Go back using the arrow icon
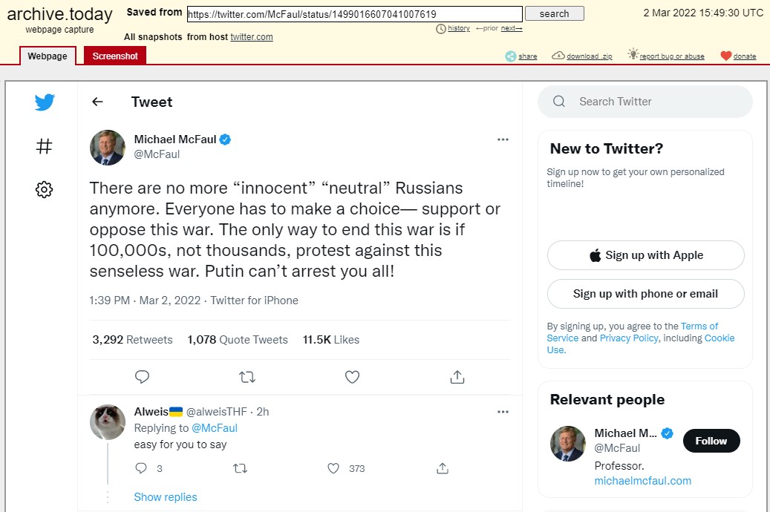The width and height of the screenshot is (770, 512). [x=97, y=102]
